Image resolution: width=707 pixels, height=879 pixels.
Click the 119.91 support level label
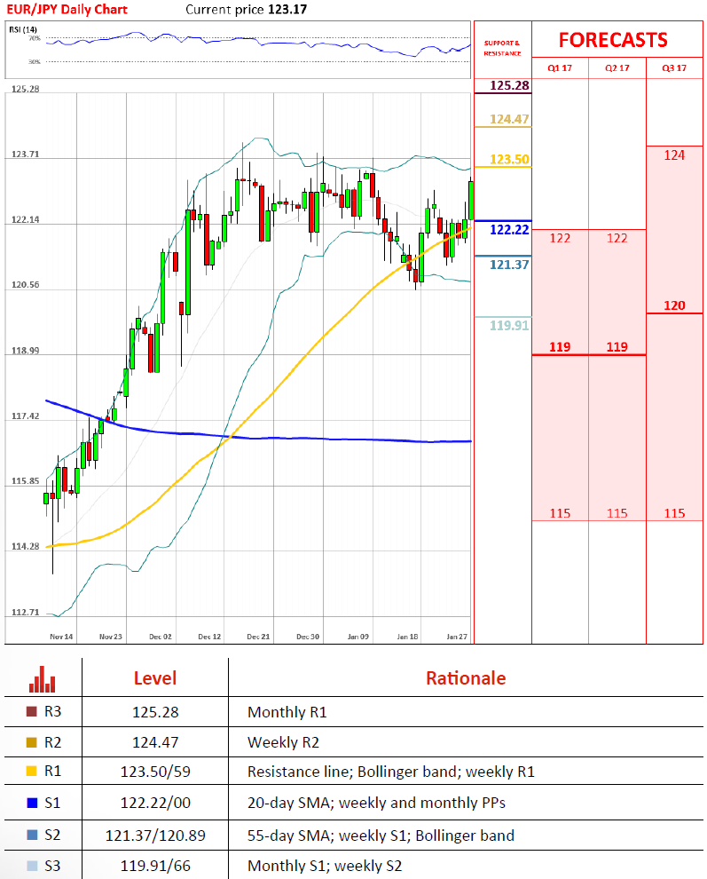[509, 325]
